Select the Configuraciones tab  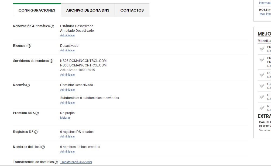(37, 10)
